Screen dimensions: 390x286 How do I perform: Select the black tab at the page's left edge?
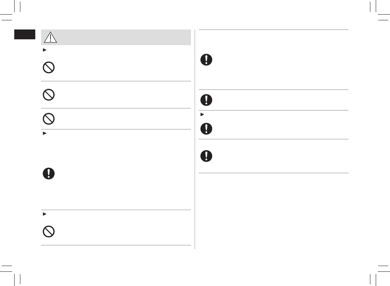coord(25,35)
